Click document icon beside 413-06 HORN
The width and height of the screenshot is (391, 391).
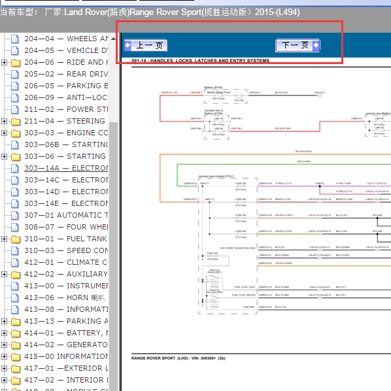tap(15, 297)
